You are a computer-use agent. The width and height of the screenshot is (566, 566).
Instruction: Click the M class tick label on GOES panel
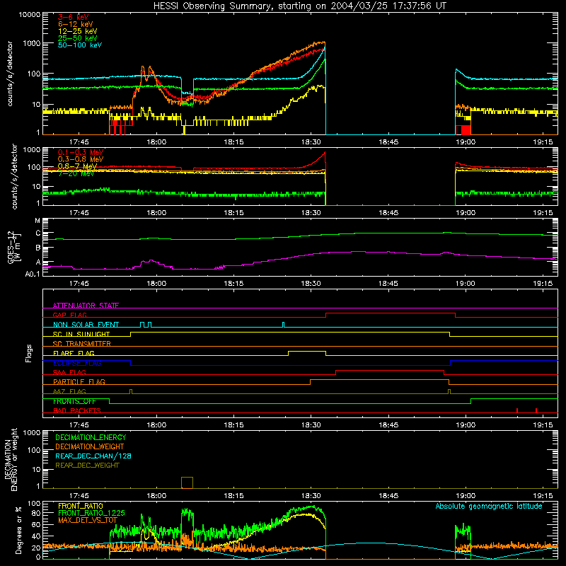point(37,220)
